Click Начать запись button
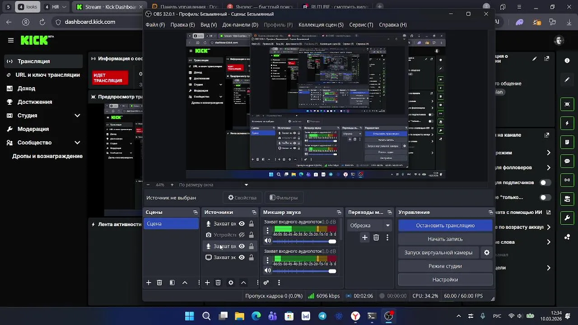The height and width of the screenshot is (325, 578). point(445,239)
